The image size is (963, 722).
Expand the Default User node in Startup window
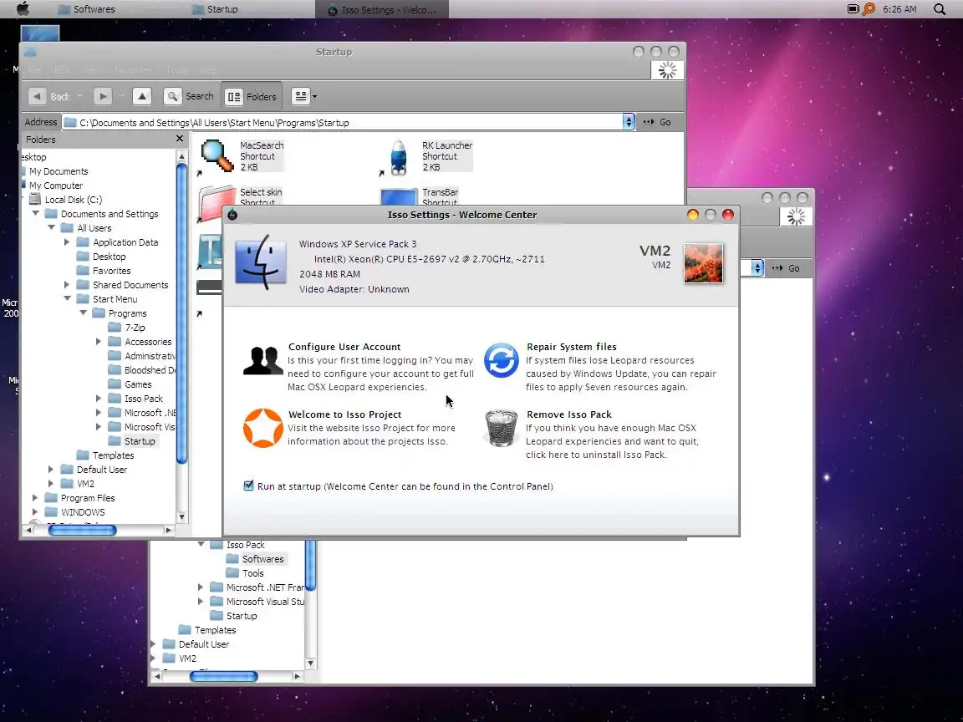tap(51, 469)
